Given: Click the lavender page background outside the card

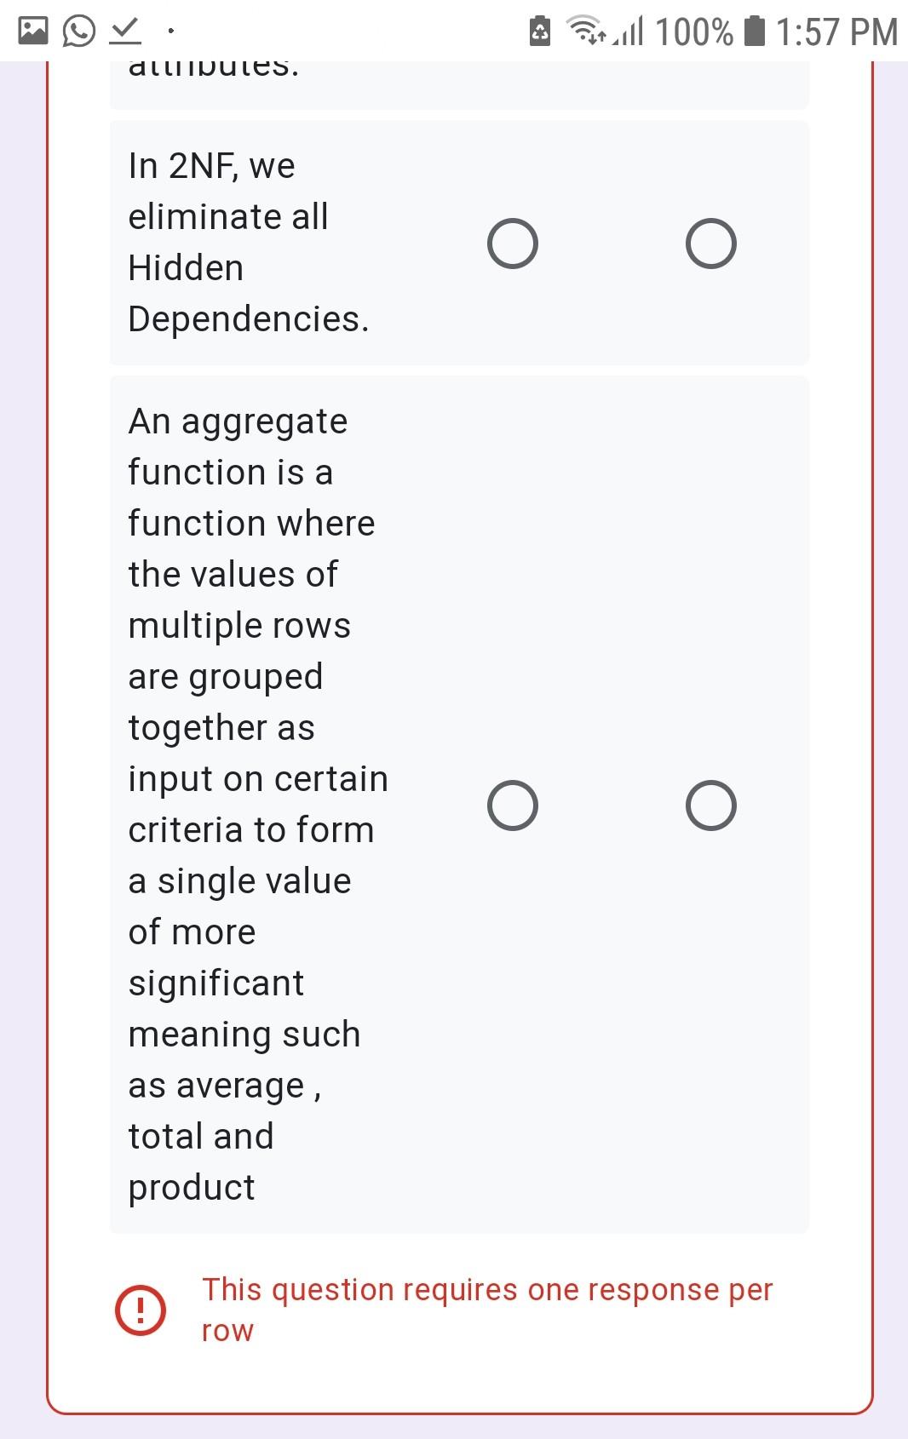Looking at the screenshot, I should point(891,681).
